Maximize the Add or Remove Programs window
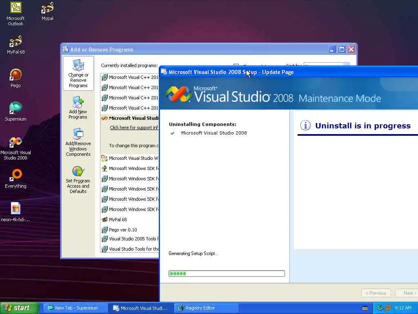 (342, 49)
